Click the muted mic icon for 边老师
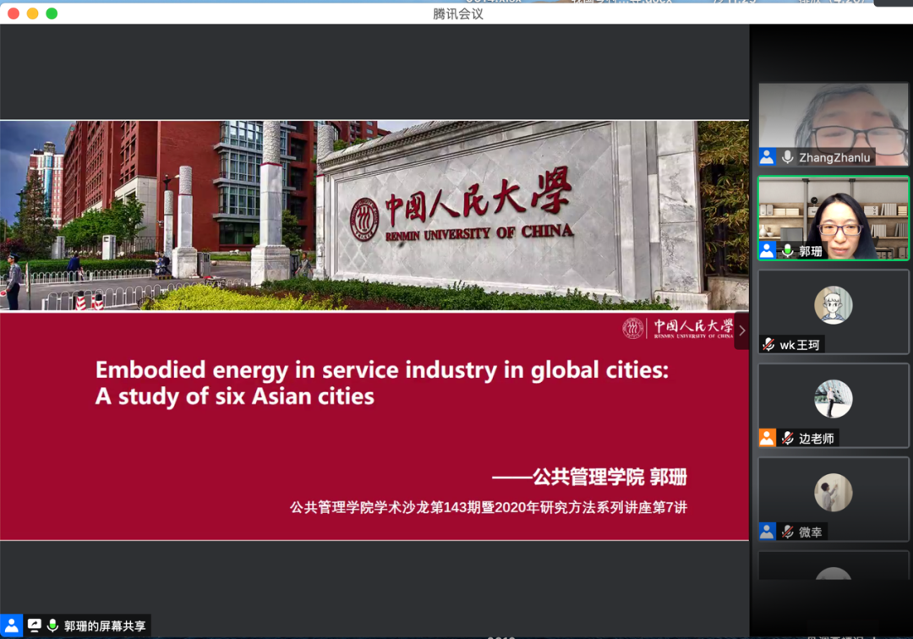Image resolution: width=913 pixels, height=639 pixels. click(x=788, y=439)
